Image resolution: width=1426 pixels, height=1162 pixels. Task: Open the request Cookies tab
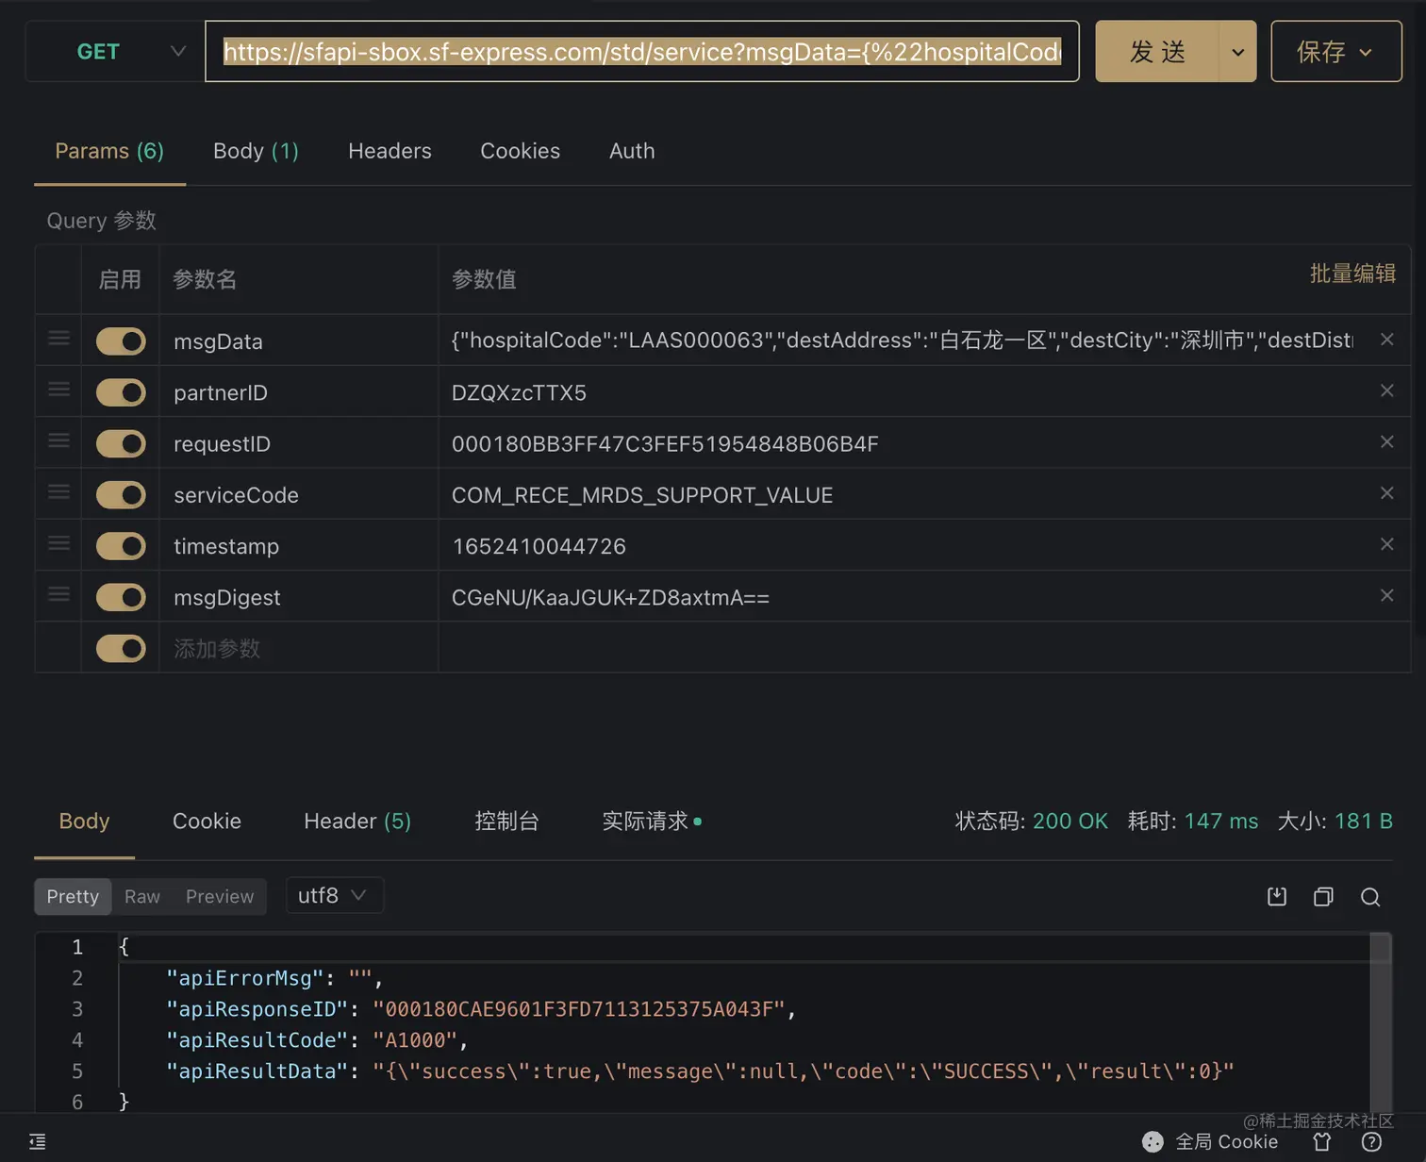tap(520, 151)
